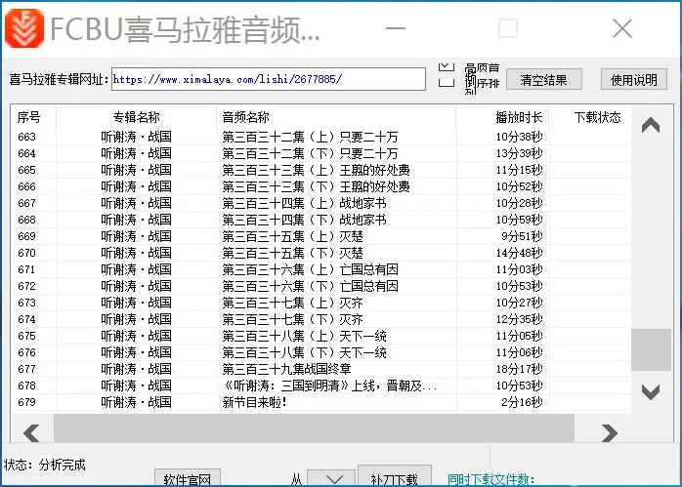Click the 软件官网 button
The image size is (682, 487).
click(x=188, y=478)
